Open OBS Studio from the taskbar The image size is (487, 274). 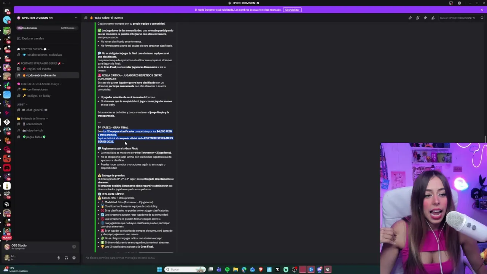tap(294, 269)
